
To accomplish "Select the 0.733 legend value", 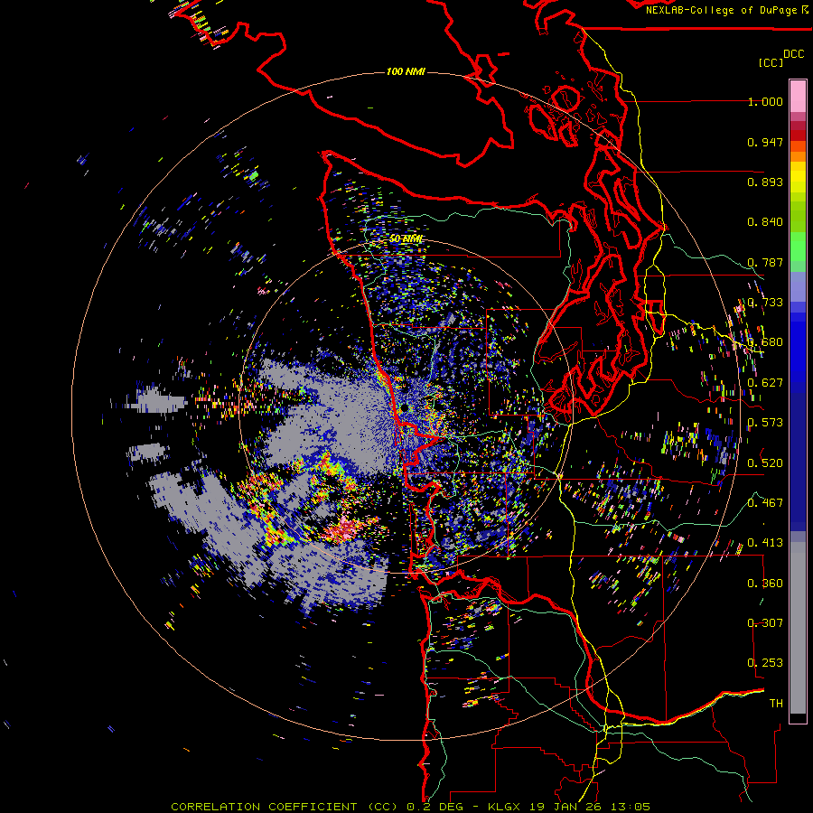I will coord(765,303).
